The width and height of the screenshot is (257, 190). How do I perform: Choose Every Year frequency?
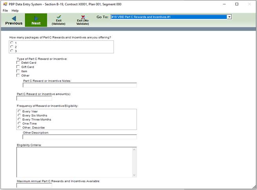(x=19, y=111)
